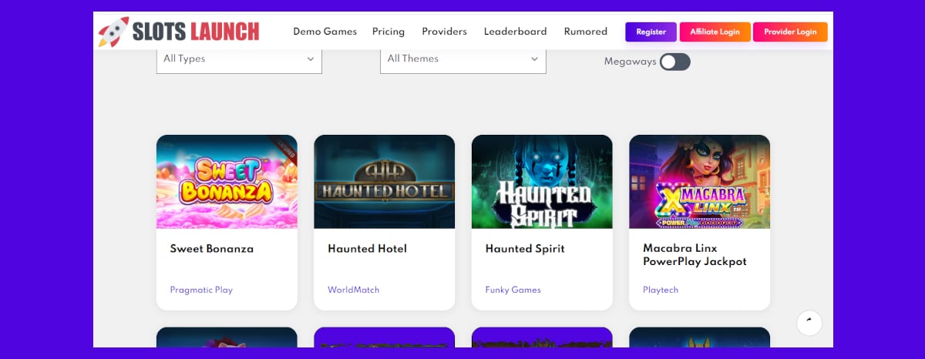Viewport: 925px width, 359px height.
Task: Click the Haunted Hotel title text
Action: pos(367,249)
